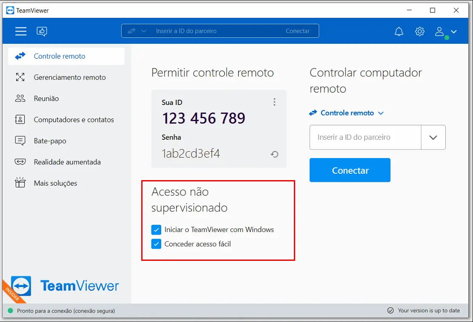473x322 pixels.
Task: Click the Mais soluções gift icon
Action: point(20,183)
